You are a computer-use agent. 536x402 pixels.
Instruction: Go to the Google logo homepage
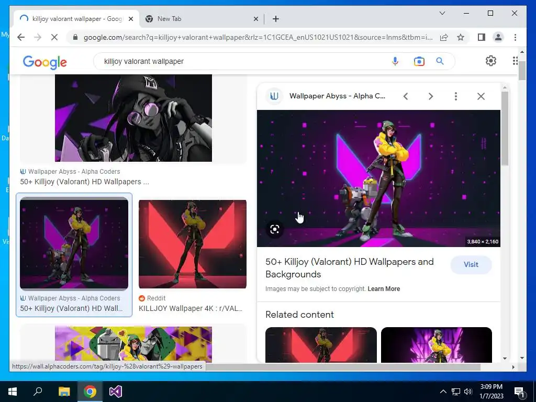pos(45,62)
